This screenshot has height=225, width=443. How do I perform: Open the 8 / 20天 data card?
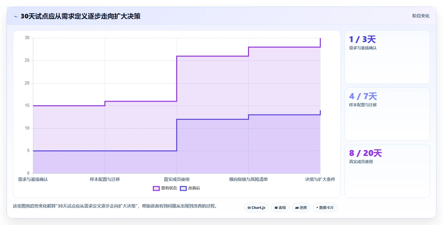[x=387, y=171]
